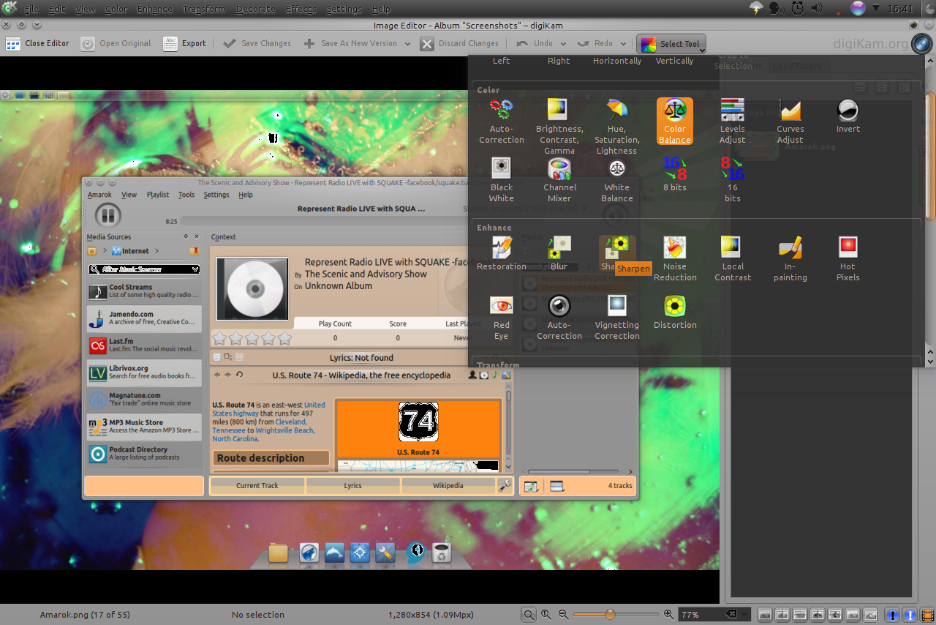Open the Vignetting Correction tool
936x625 pixels.
coord(616,318)
